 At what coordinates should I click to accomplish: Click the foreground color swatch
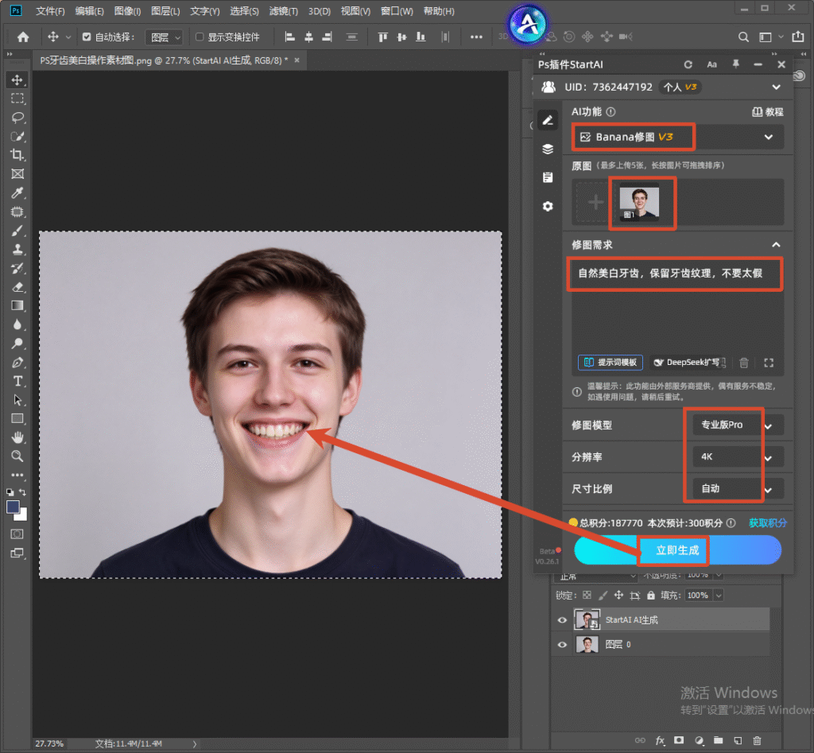pyautogui.click(x=14, y=507)
